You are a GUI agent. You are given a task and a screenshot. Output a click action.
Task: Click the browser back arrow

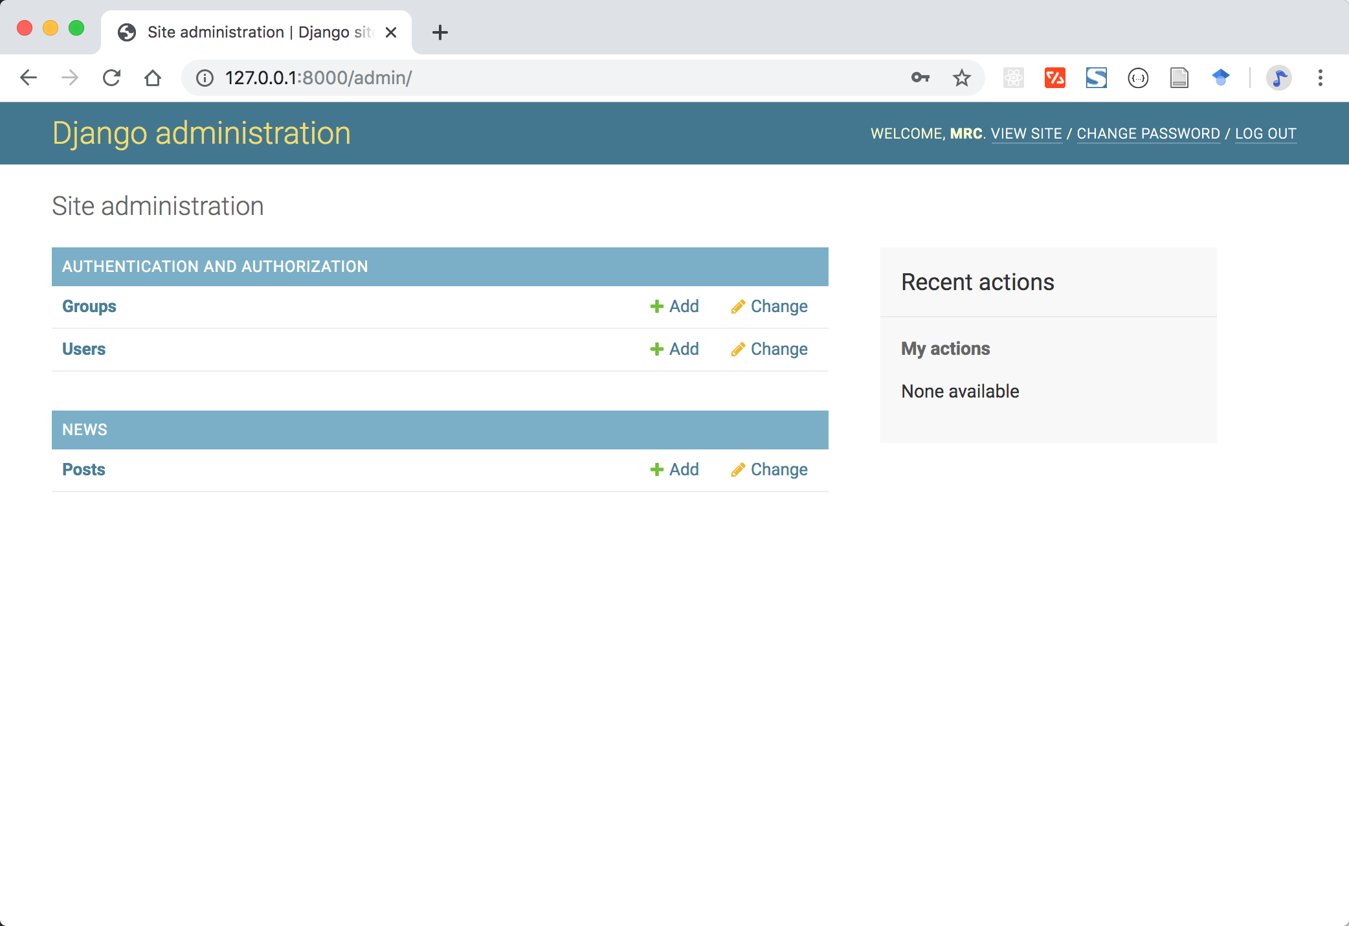28,78
